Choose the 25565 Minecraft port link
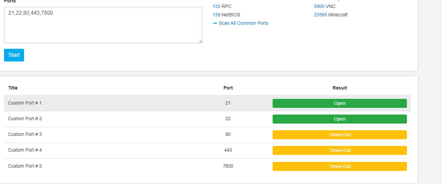 [320, 15]
